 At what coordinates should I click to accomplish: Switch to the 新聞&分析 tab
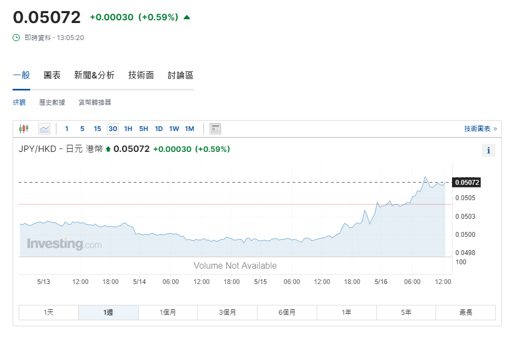pyautogui.click(x=94, y=75)
